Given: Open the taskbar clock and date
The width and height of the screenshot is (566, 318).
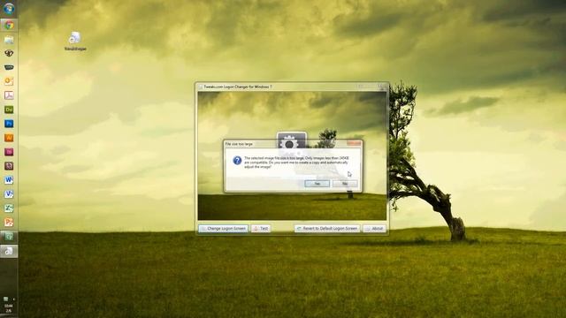Looking at the screenshot, I should 9,308.
